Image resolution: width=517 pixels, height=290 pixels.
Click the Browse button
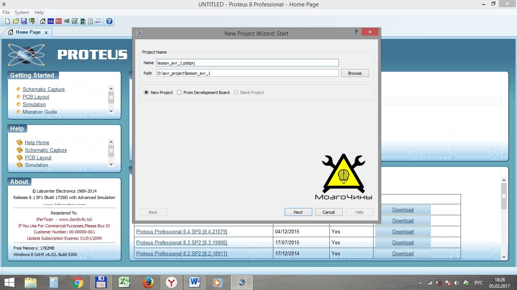pyautogui.click(x=355, y=73)
